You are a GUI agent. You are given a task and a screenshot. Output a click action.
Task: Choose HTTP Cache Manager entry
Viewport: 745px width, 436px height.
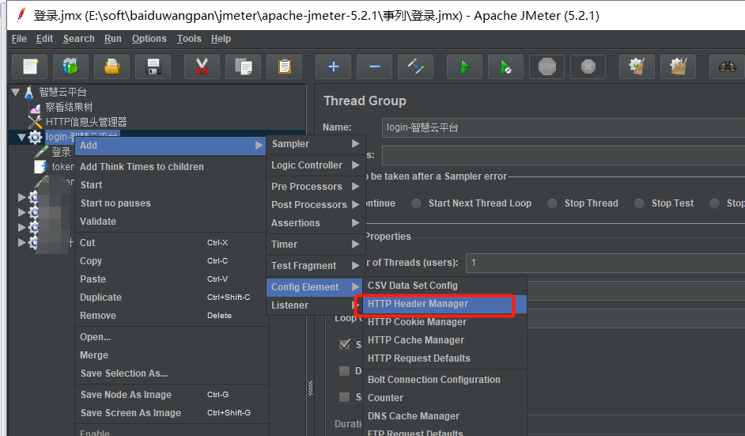click(444, 340)
